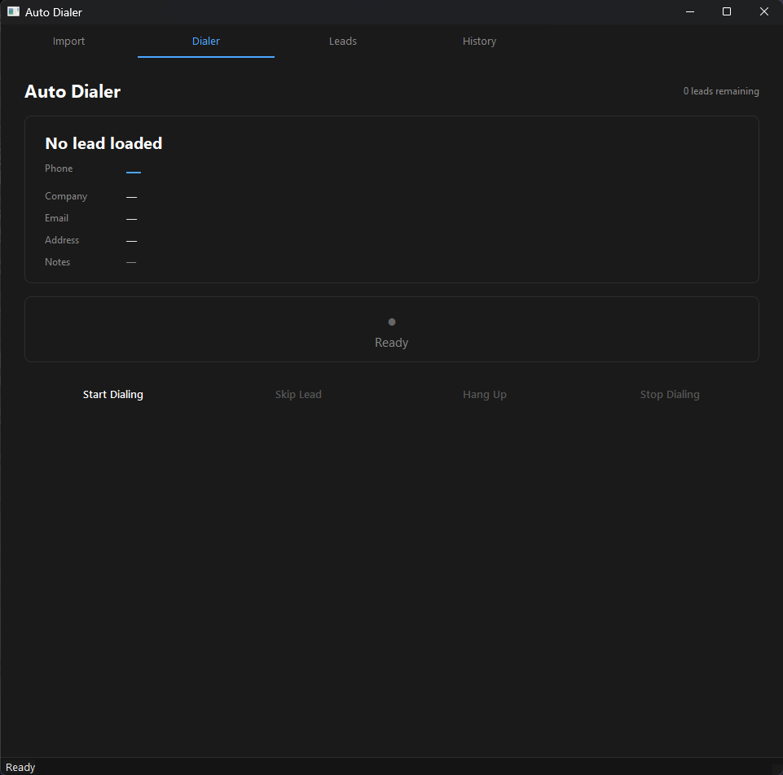Close the Auto Dialer window

tap(764, 11)
